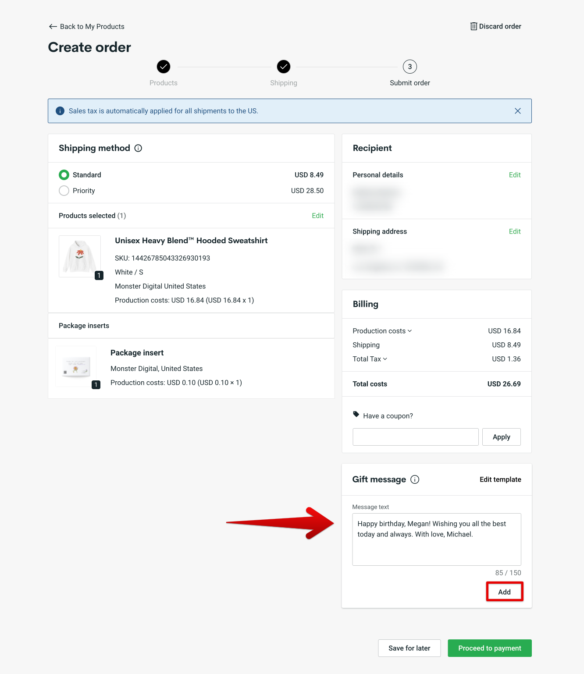Expand the Production costs breakdown
This screenshot has height=674, width=584.
click(x=410, y=331)
